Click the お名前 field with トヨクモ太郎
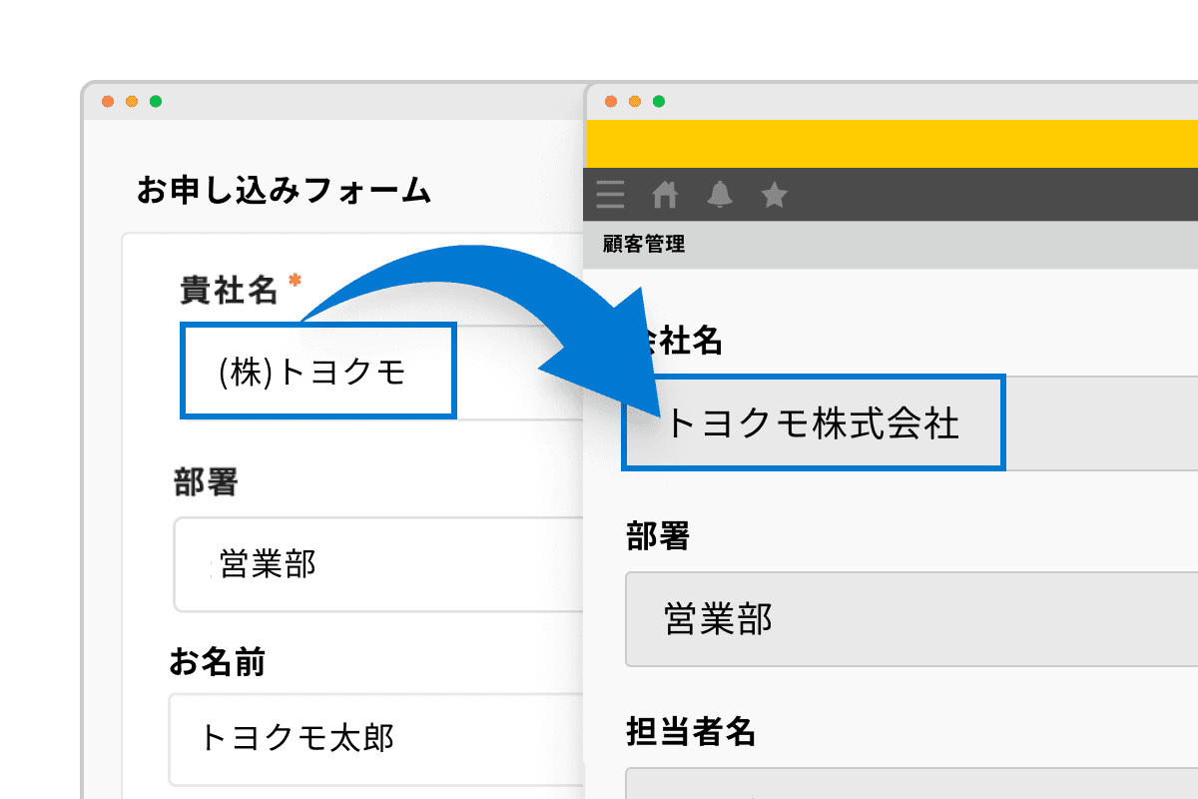 click(x=379, y=739)
